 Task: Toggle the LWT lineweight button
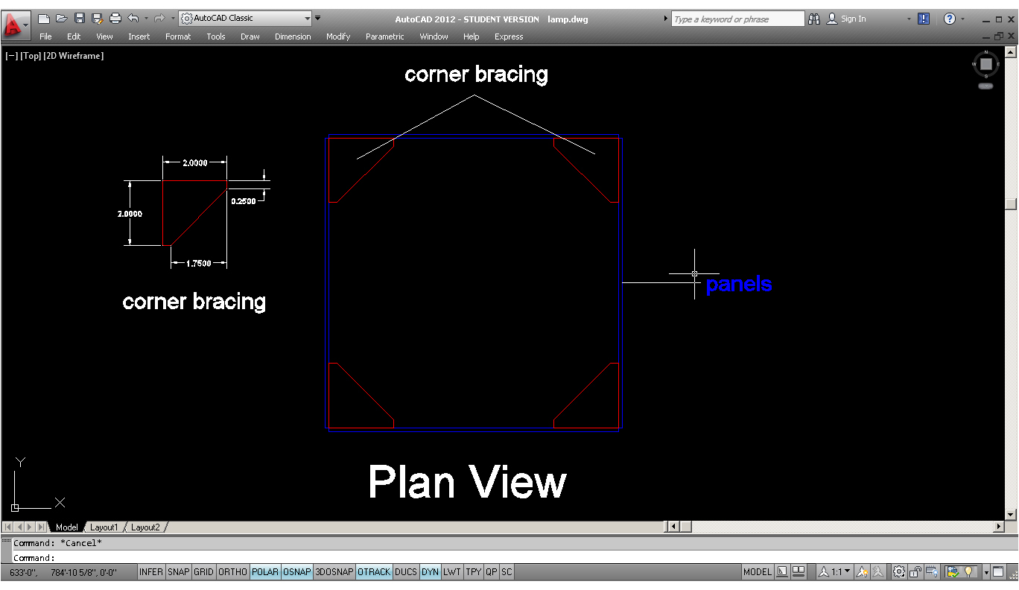(x=452, y=572)
